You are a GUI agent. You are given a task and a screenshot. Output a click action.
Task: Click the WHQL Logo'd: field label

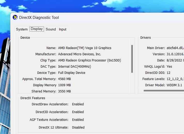(x=155, y=67)
